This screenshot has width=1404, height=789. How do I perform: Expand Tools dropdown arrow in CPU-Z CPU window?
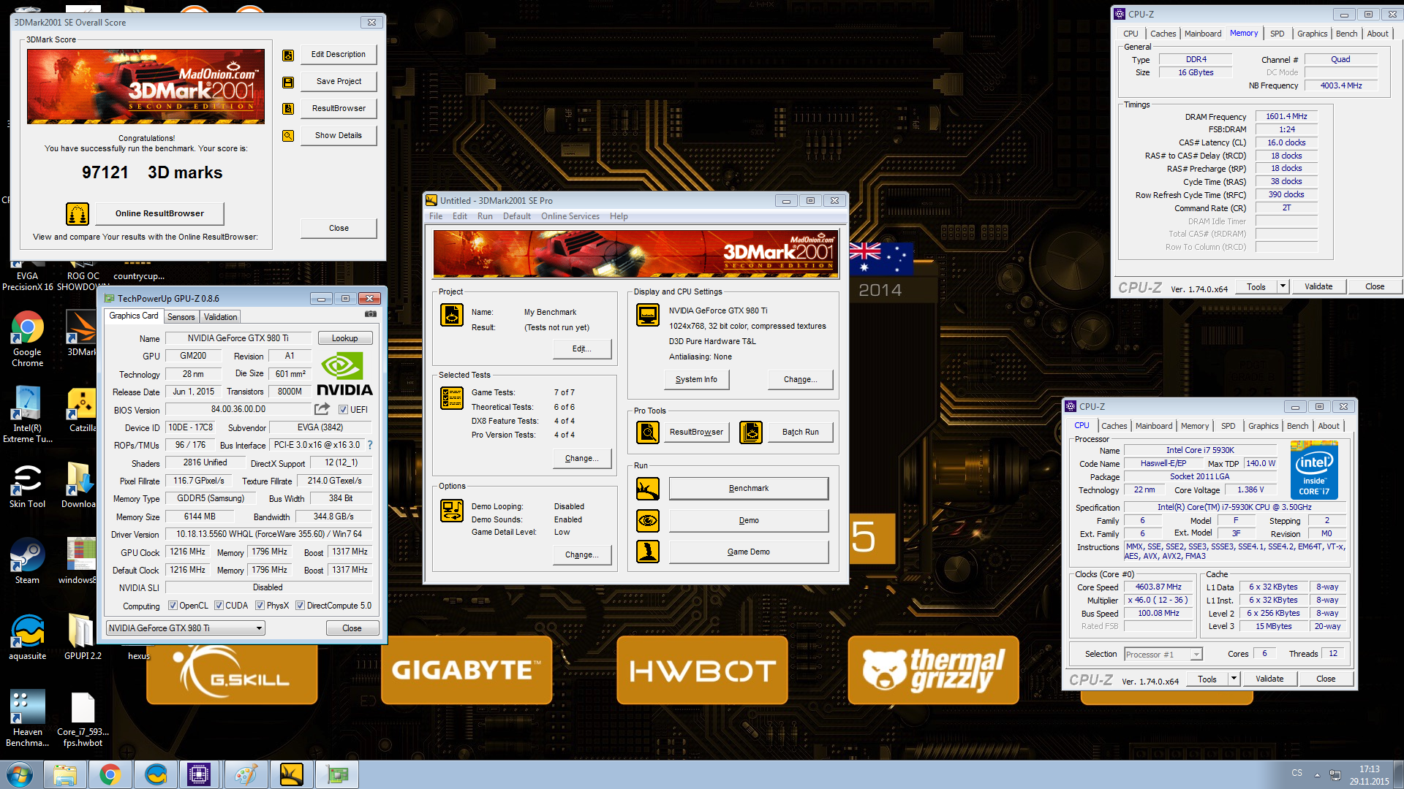(1234, 679)
